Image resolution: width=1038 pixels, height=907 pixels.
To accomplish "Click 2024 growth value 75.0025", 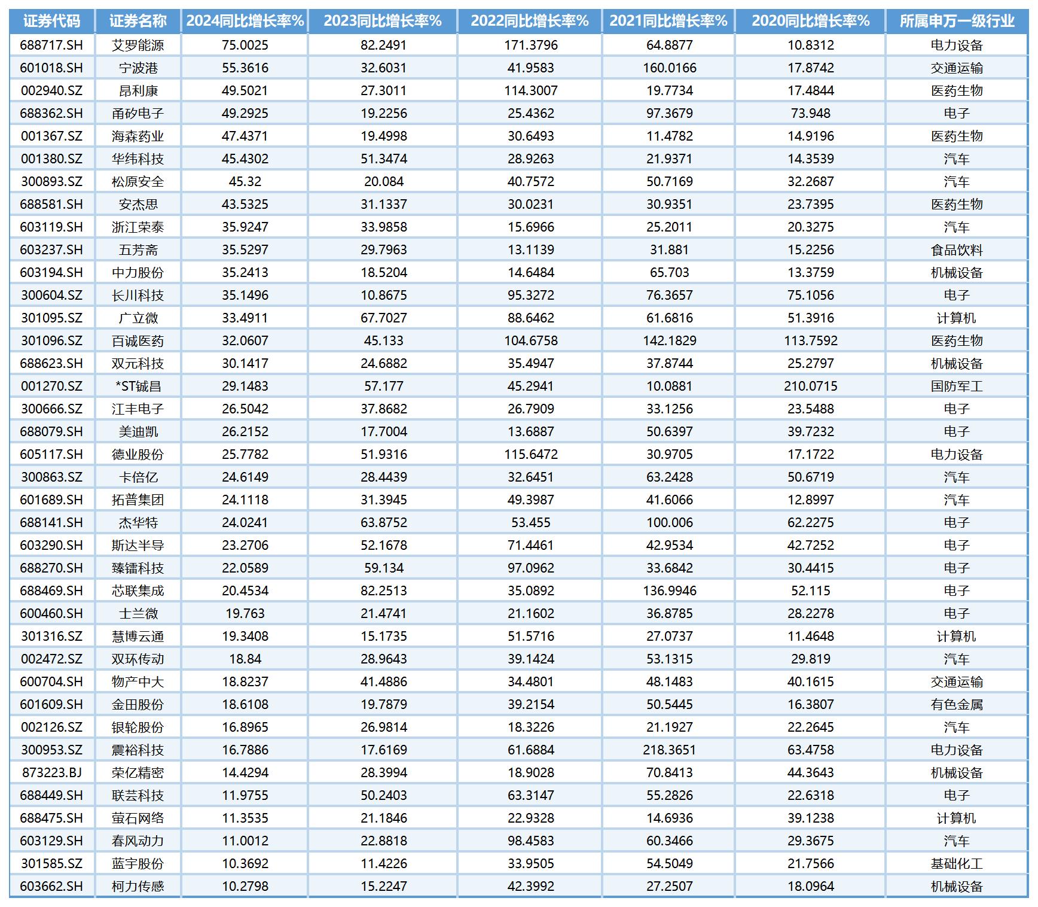I will click(x=245, y=45).
